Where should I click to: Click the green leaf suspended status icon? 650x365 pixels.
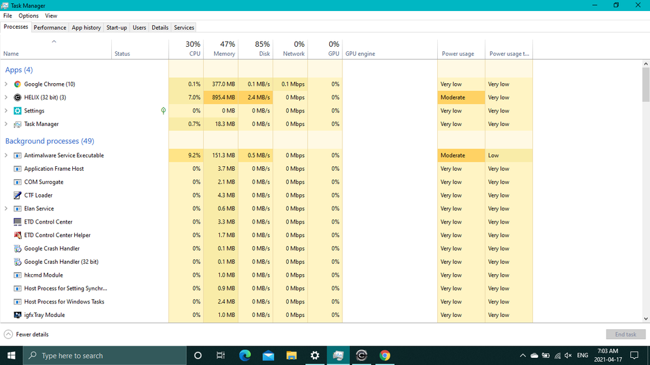pos(163,110)
